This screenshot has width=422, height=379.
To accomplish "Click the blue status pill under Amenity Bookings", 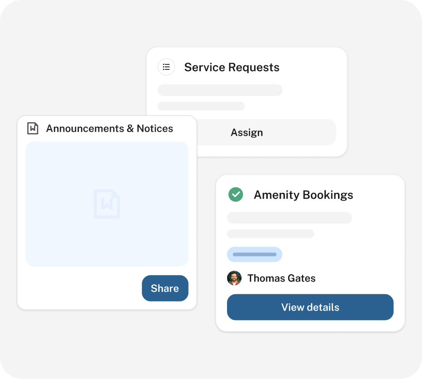I will click(x=254, y=254).
